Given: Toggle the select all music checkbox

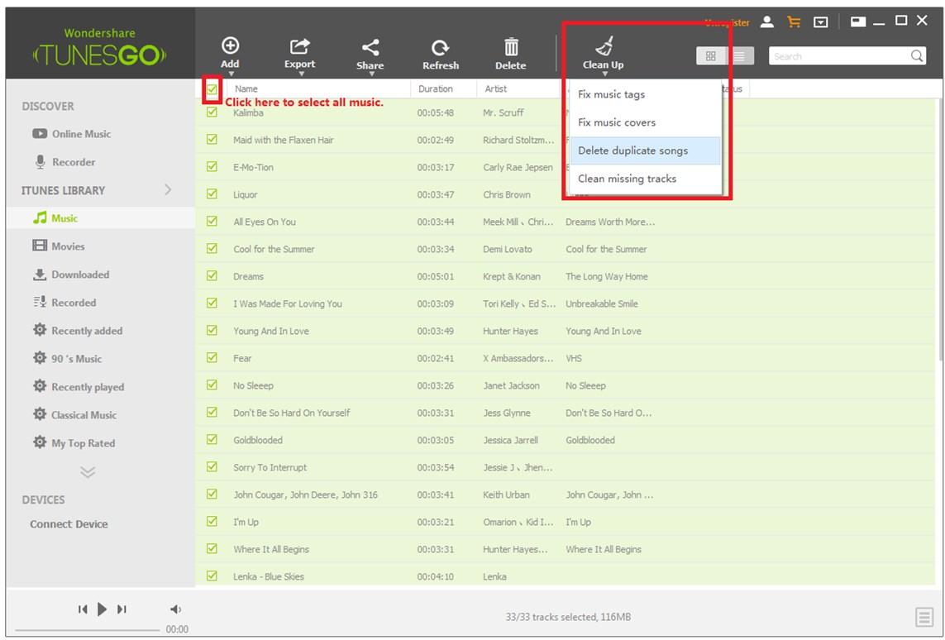Looking at the screenshot, I should (212, 90).
